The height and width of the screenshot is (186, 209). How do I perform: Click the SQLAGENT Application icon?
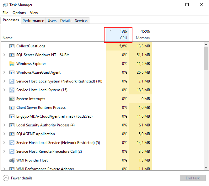[x=12, y=134]
